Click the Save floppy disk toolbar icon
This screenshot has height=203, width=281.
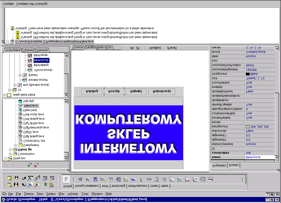tap(16, 185)
